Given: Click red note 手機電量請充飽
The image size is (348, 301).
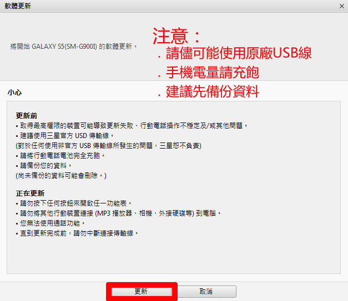Looking at the screenshot, I should 208,73.
